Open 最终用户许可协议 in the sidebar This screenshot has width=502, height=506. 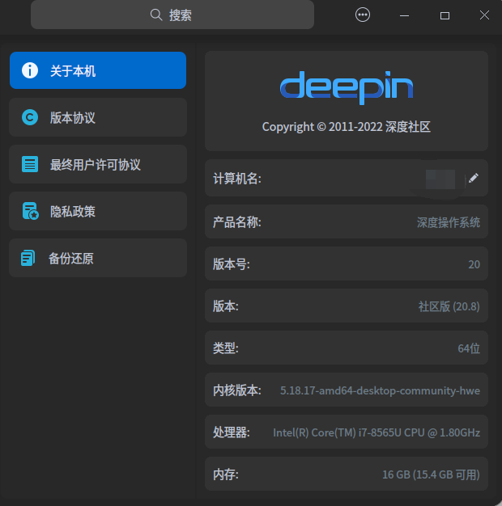tap(98, 164)
